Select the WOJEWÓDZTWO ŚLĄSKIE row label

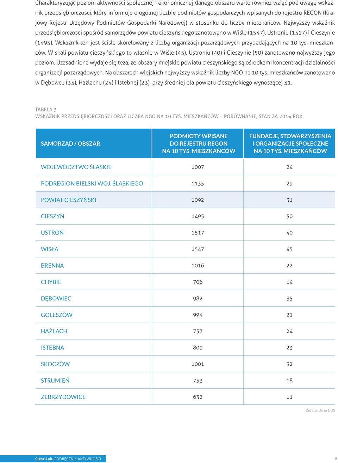tap(76, 167)
